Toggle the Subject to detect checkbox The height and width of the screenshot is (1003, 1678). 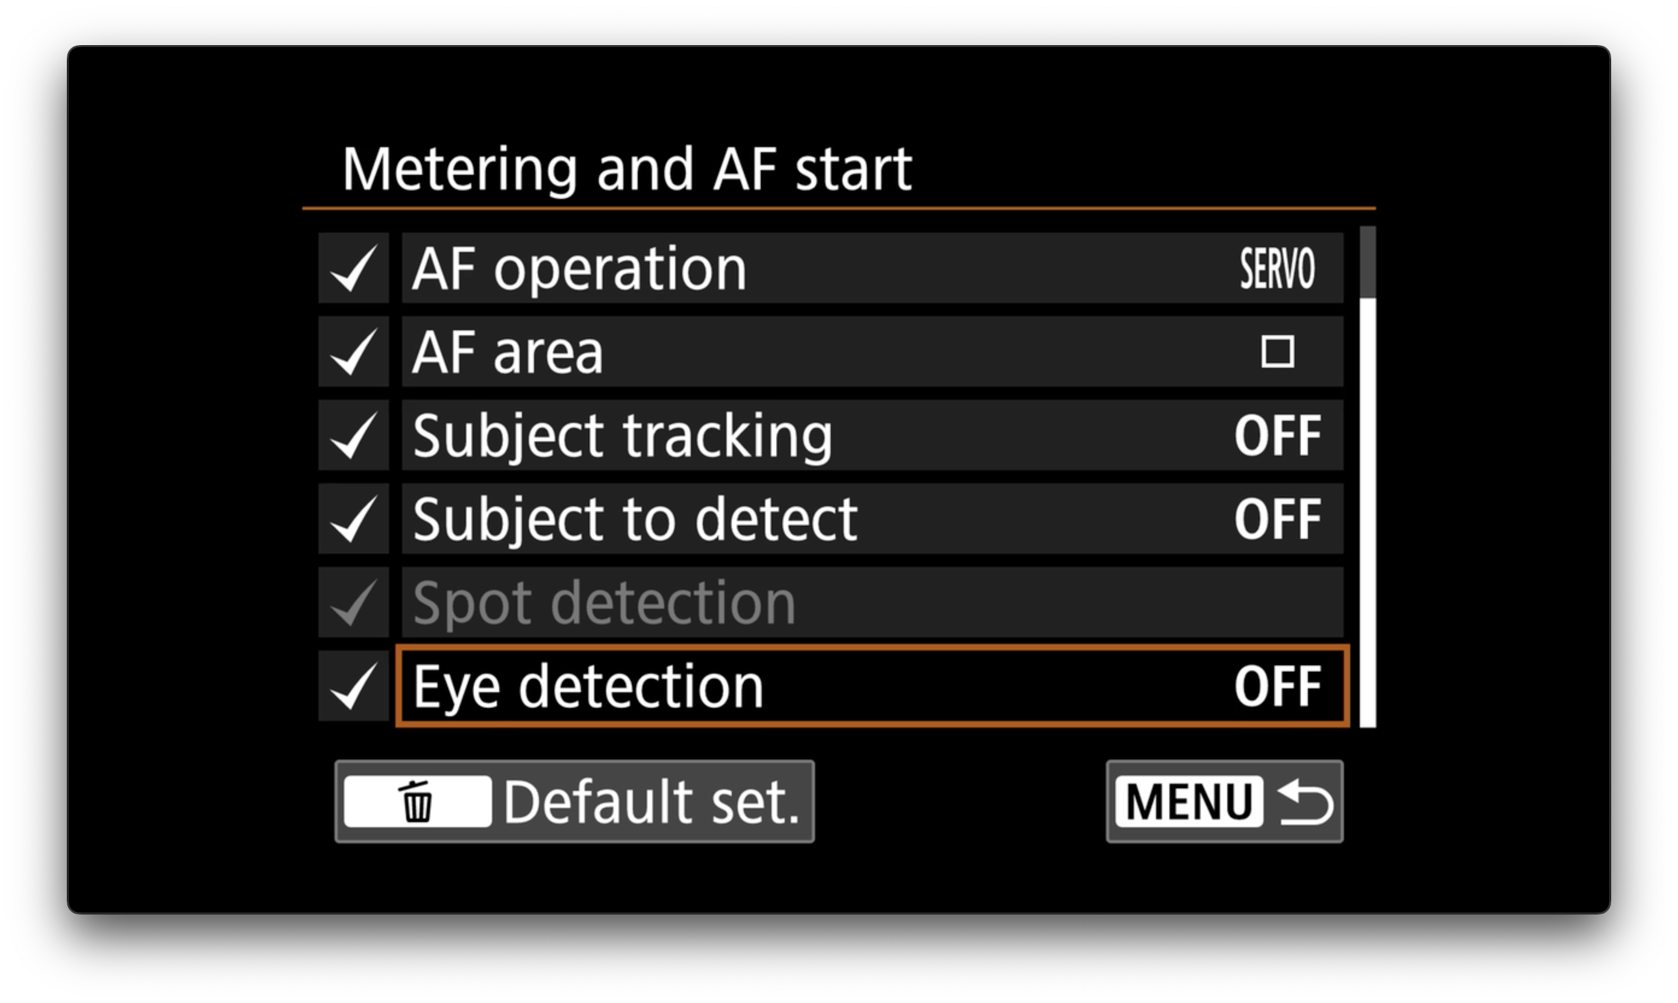pos(353,519)
